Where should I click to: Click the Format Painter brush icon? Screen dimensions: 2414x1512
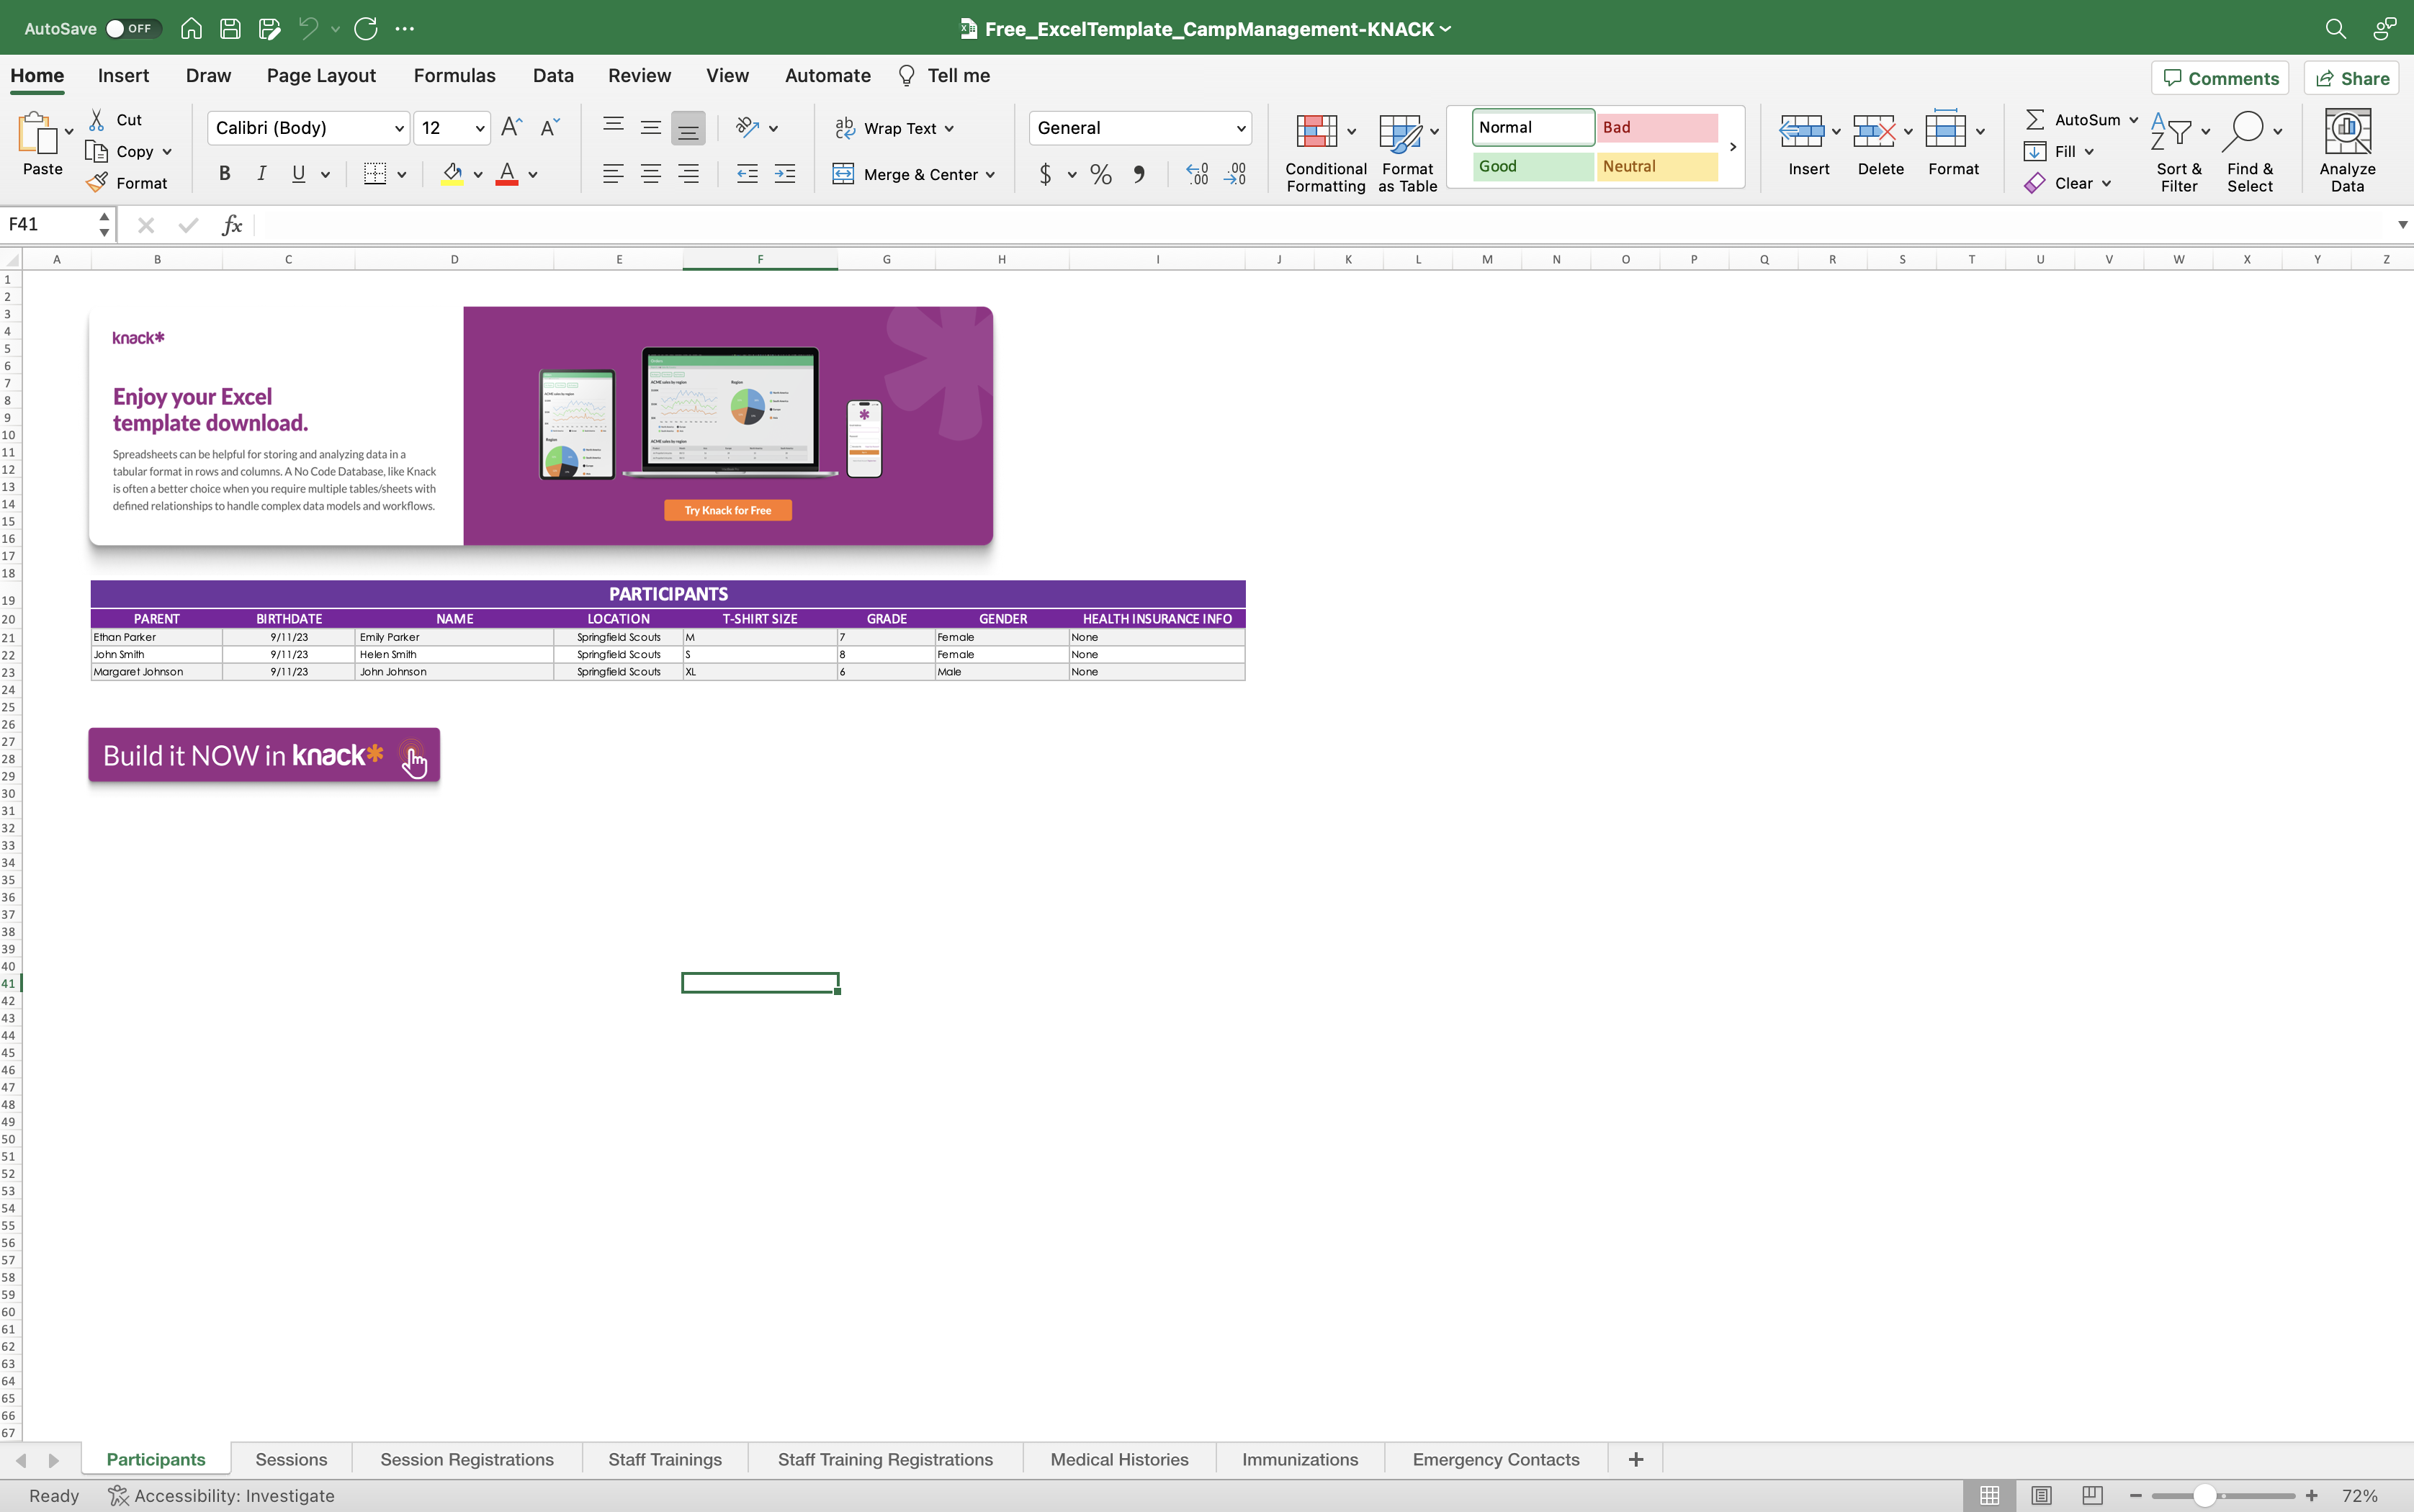[97, 183]
